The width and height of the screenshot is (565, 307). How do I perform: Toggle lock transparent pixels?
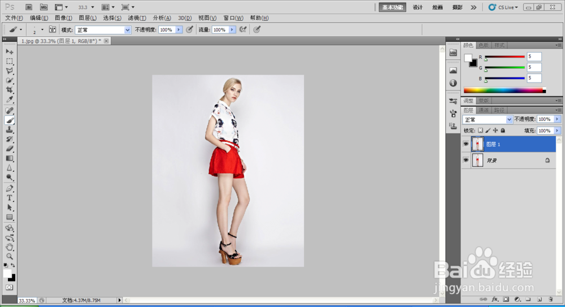point(480,131)
